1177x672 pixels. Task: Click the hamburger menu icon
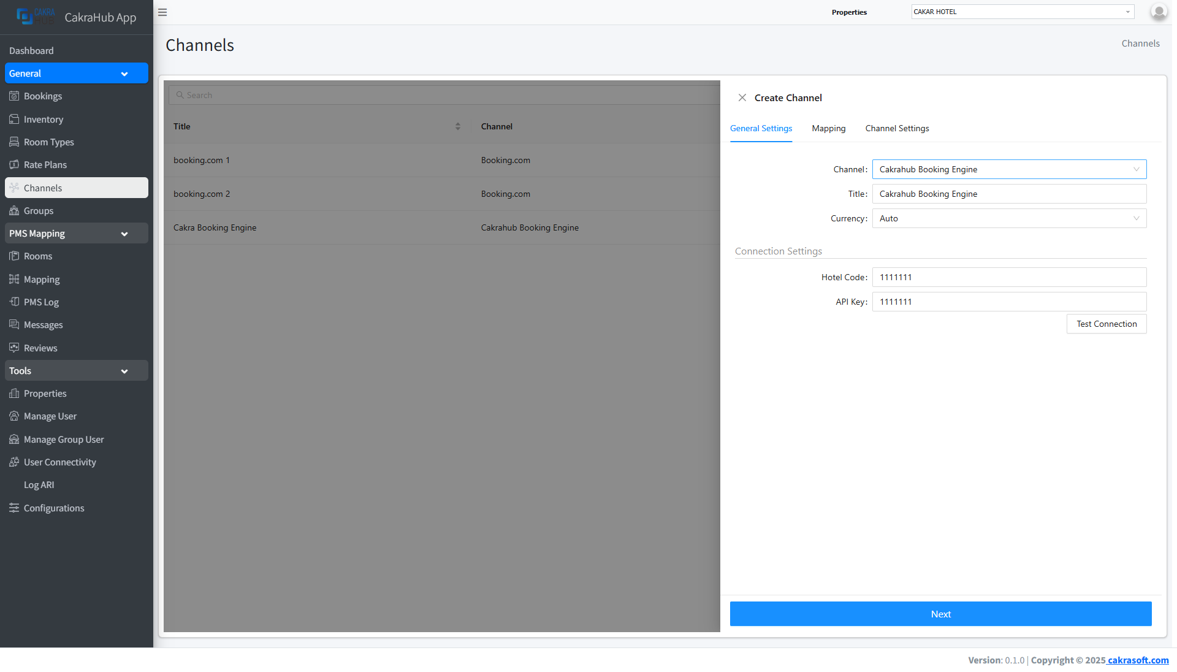pyautogui.click(x=162, y=12)
